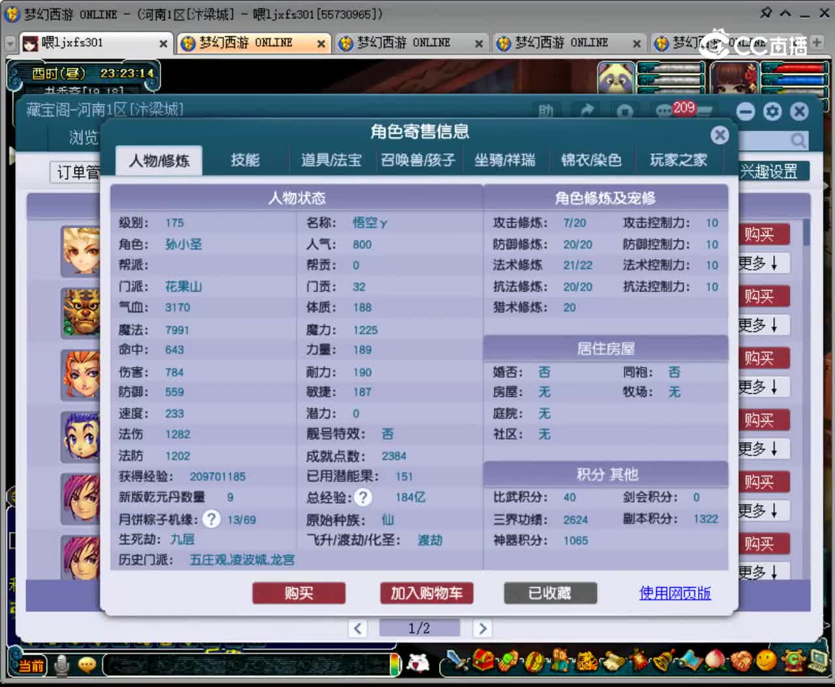The width and height of the screenshot is (835, 687).
Task: Select the purple-haired character avatar
Action: point(80,437)
